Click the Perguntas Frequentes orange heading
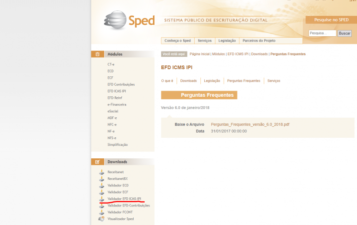Image resolution: width=357 pixels, height=225 pixels. 199,95
